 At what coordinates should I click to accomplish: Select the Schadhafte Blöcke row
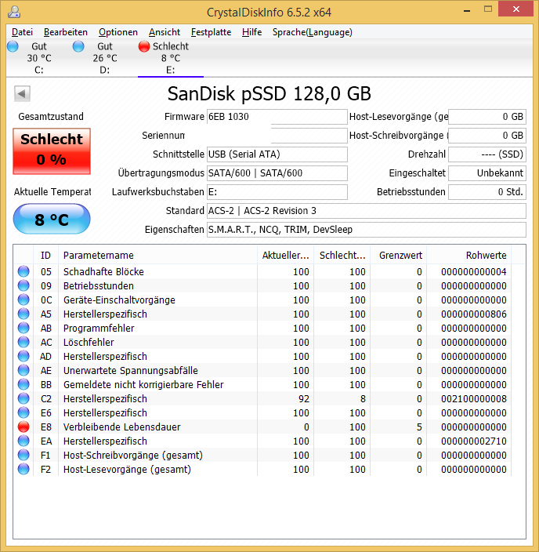(262, 271)
